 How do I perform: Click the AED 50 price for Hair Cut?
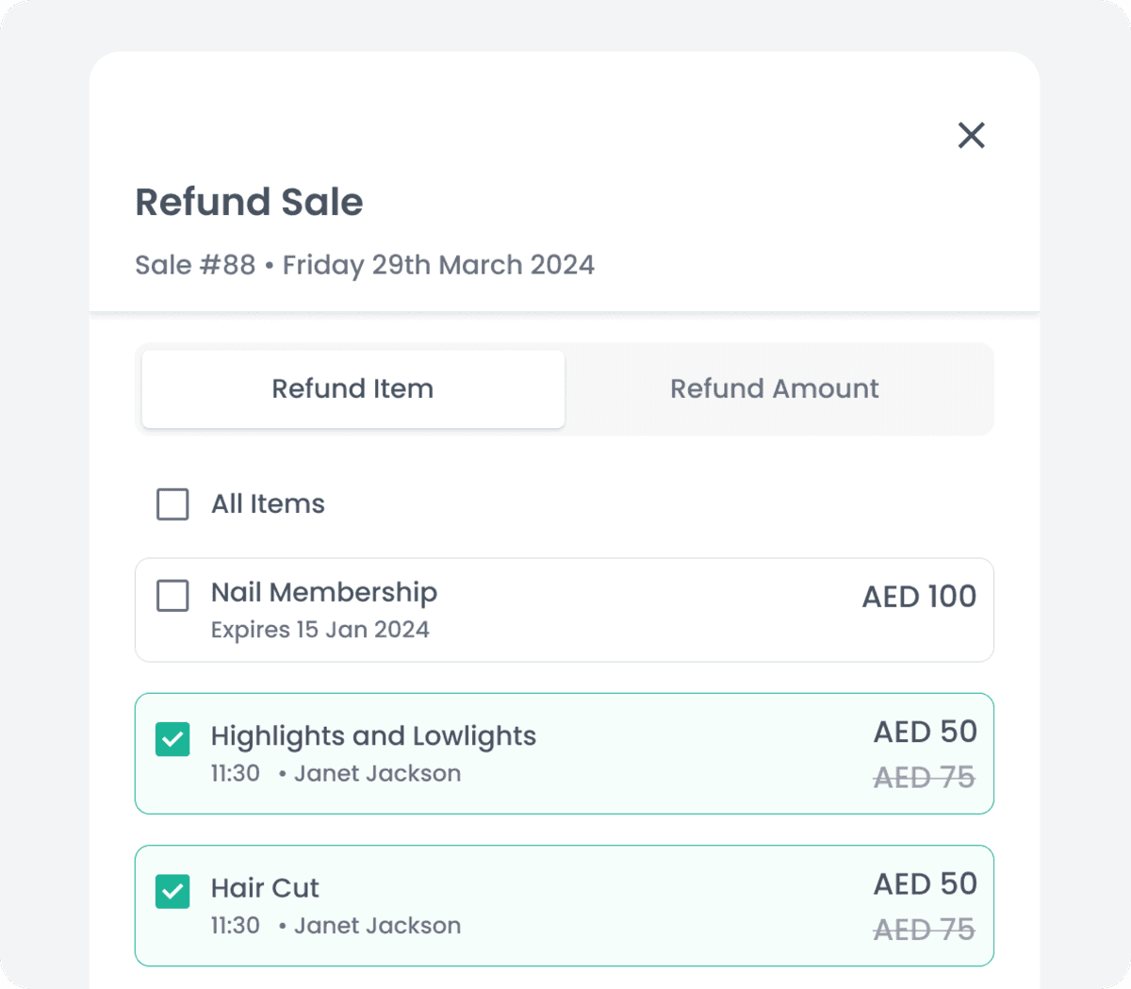tap(925, 883)
